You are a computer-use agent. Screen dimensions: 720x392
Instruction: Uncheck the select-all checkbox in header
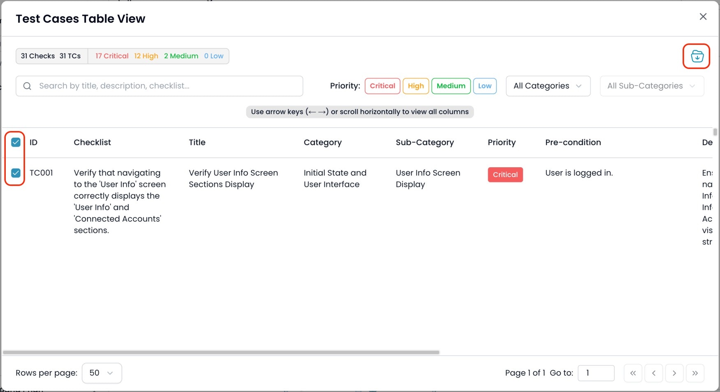pyautogui.click(x=15, y=142)
